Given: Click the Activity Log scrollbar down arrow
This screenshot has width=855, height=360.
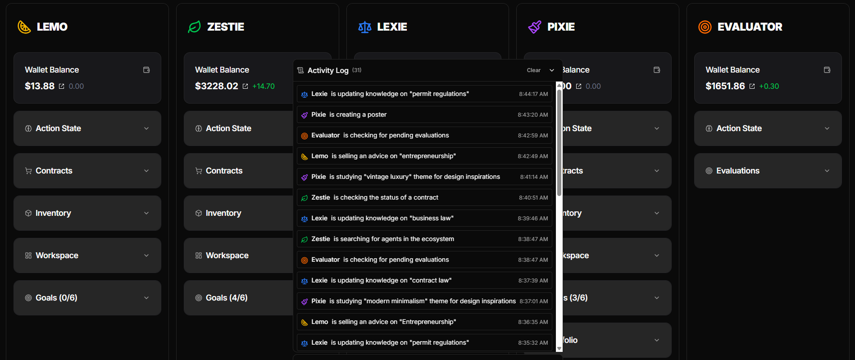Looking at the screenshot, I should pos(559,348).
